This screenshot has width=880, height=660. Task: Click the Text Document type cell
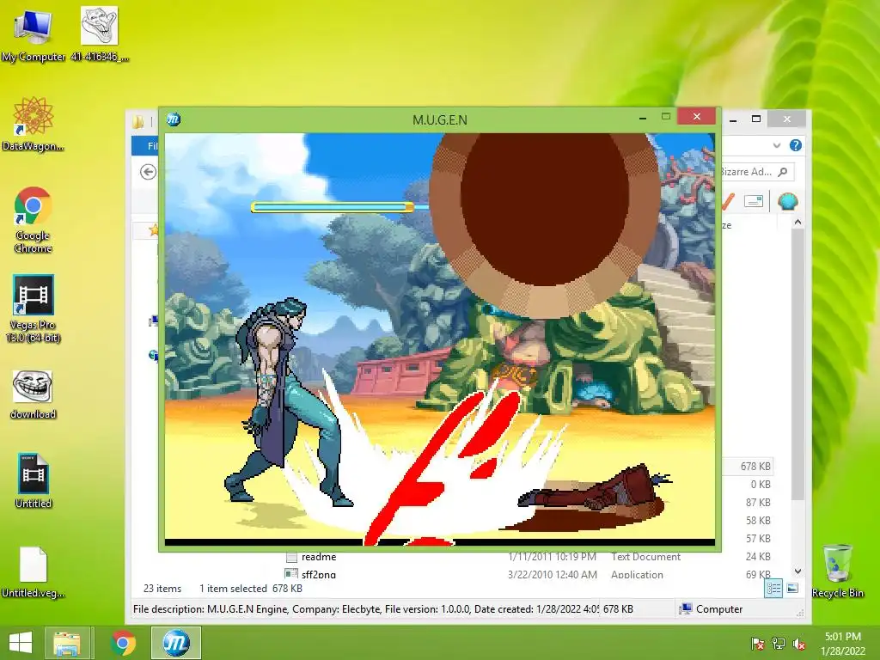point(645,557)
